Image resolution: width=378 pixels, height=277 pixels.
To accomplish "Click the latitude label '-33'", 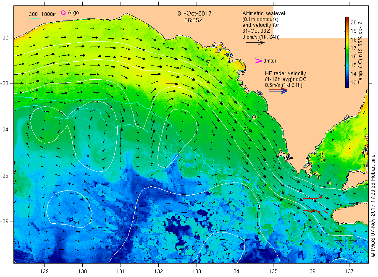I will [4, 84].
